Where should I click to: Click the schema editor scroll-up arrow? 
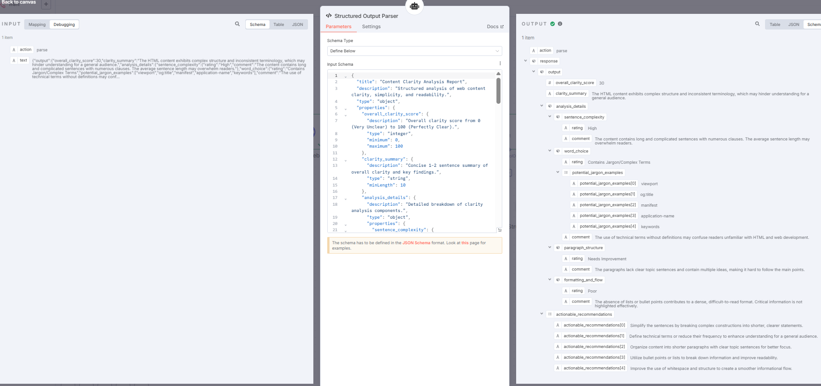pos(498,74)
